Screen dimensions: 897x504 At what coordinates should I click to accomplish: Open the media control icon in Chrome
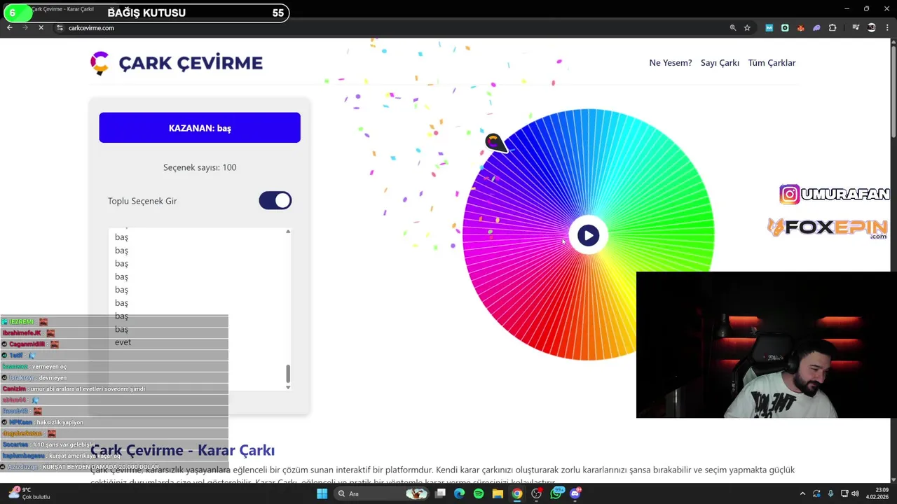856,28
